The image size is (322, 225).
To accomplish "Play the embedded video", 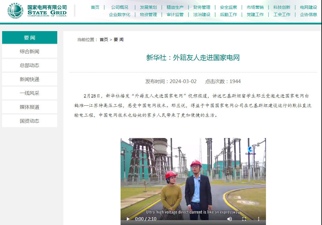I will tap(128, 219).
